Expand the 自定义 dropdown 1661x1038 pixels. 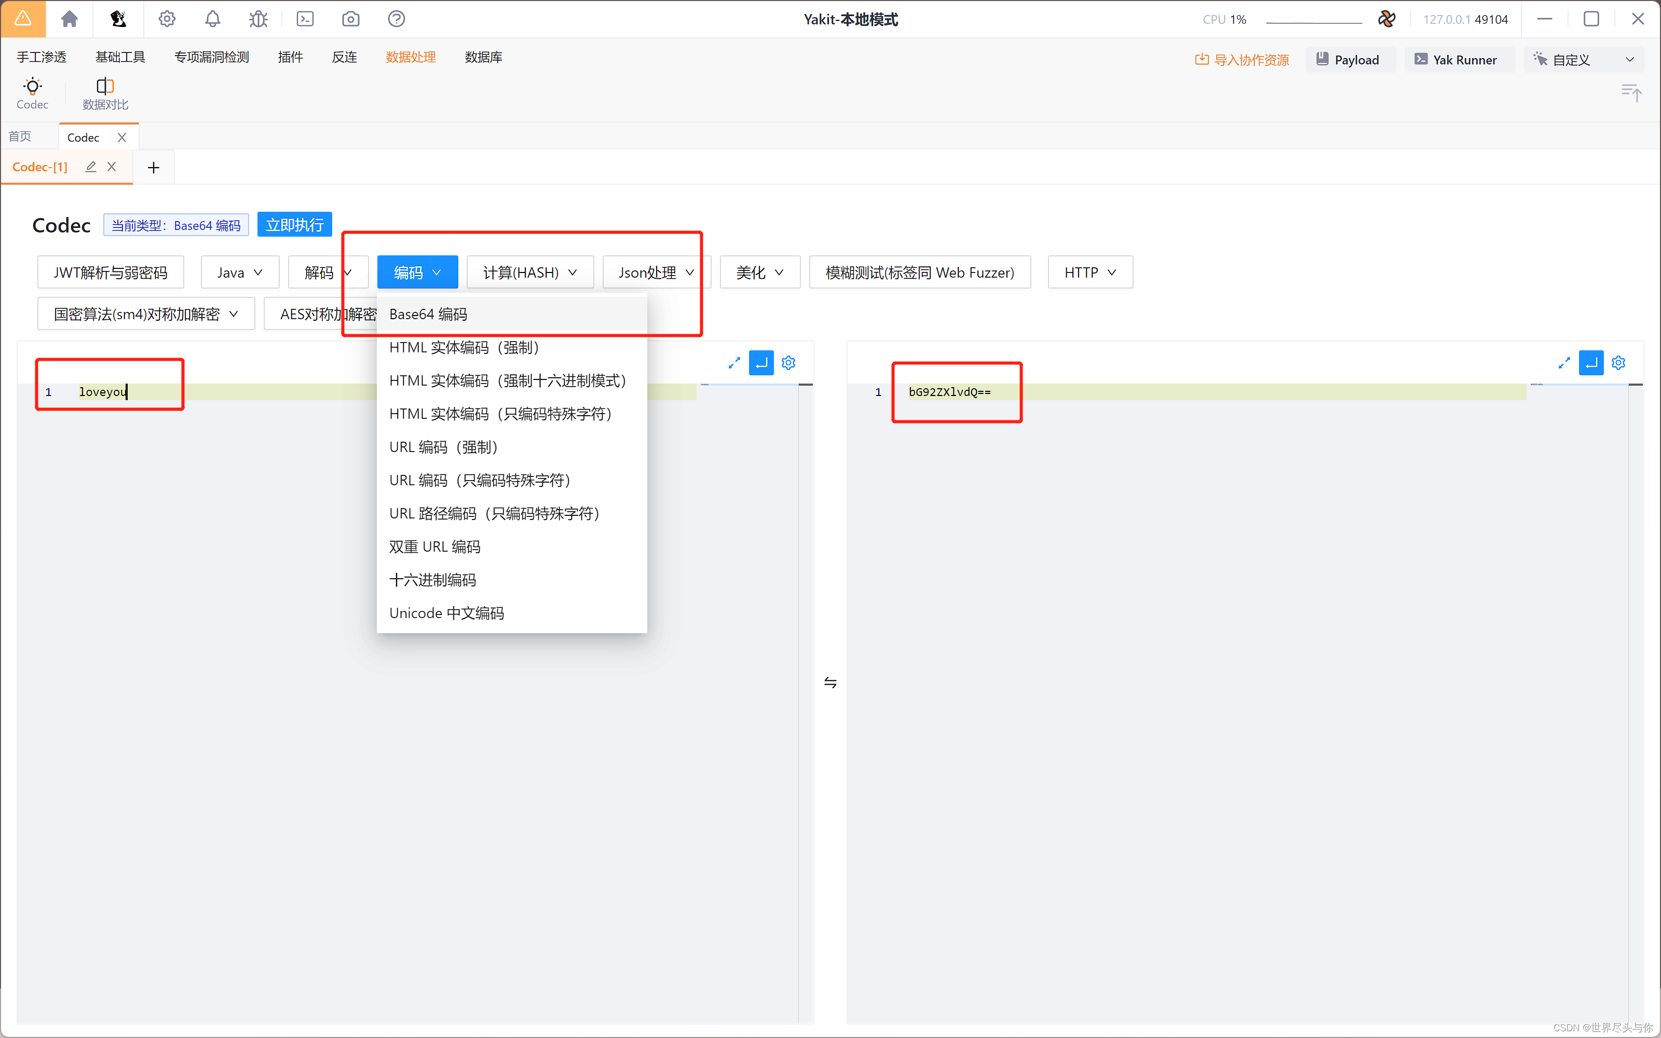[1584, 60]
